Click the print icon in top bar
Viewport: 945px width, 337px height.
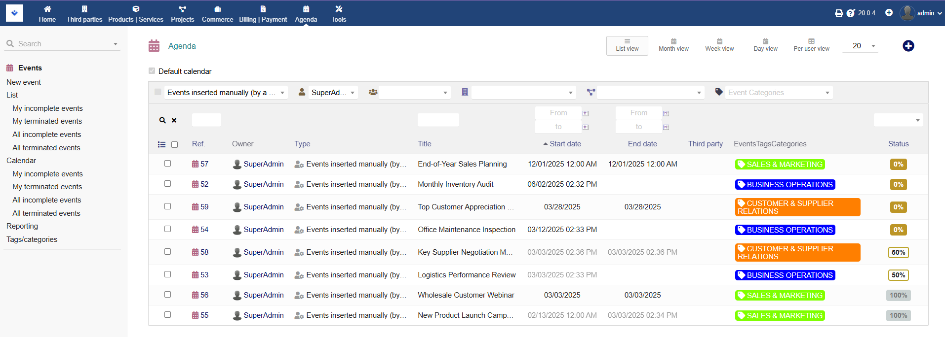[x=838, y=13]
